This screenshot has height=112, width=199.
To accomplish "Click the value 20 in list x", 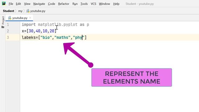I will click(x=52, y=31).
